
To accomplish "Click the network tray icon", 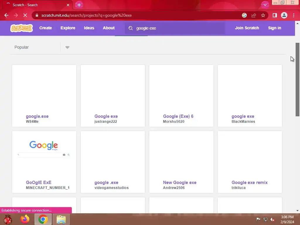I will [265, 219].
